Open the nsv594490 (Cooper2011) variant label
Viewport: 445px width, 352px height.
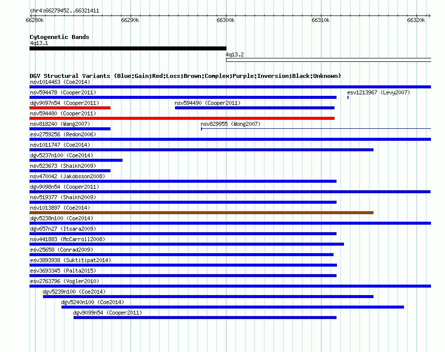(x=207, y=103)
